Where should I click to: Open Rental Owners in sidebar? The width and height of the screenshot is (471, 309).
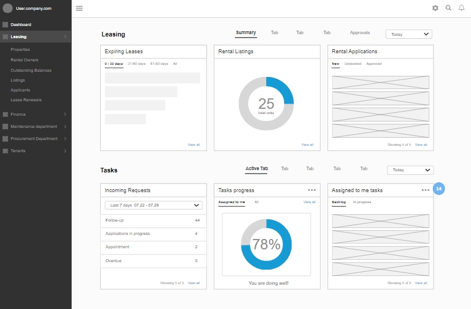[x=24, y=60]
